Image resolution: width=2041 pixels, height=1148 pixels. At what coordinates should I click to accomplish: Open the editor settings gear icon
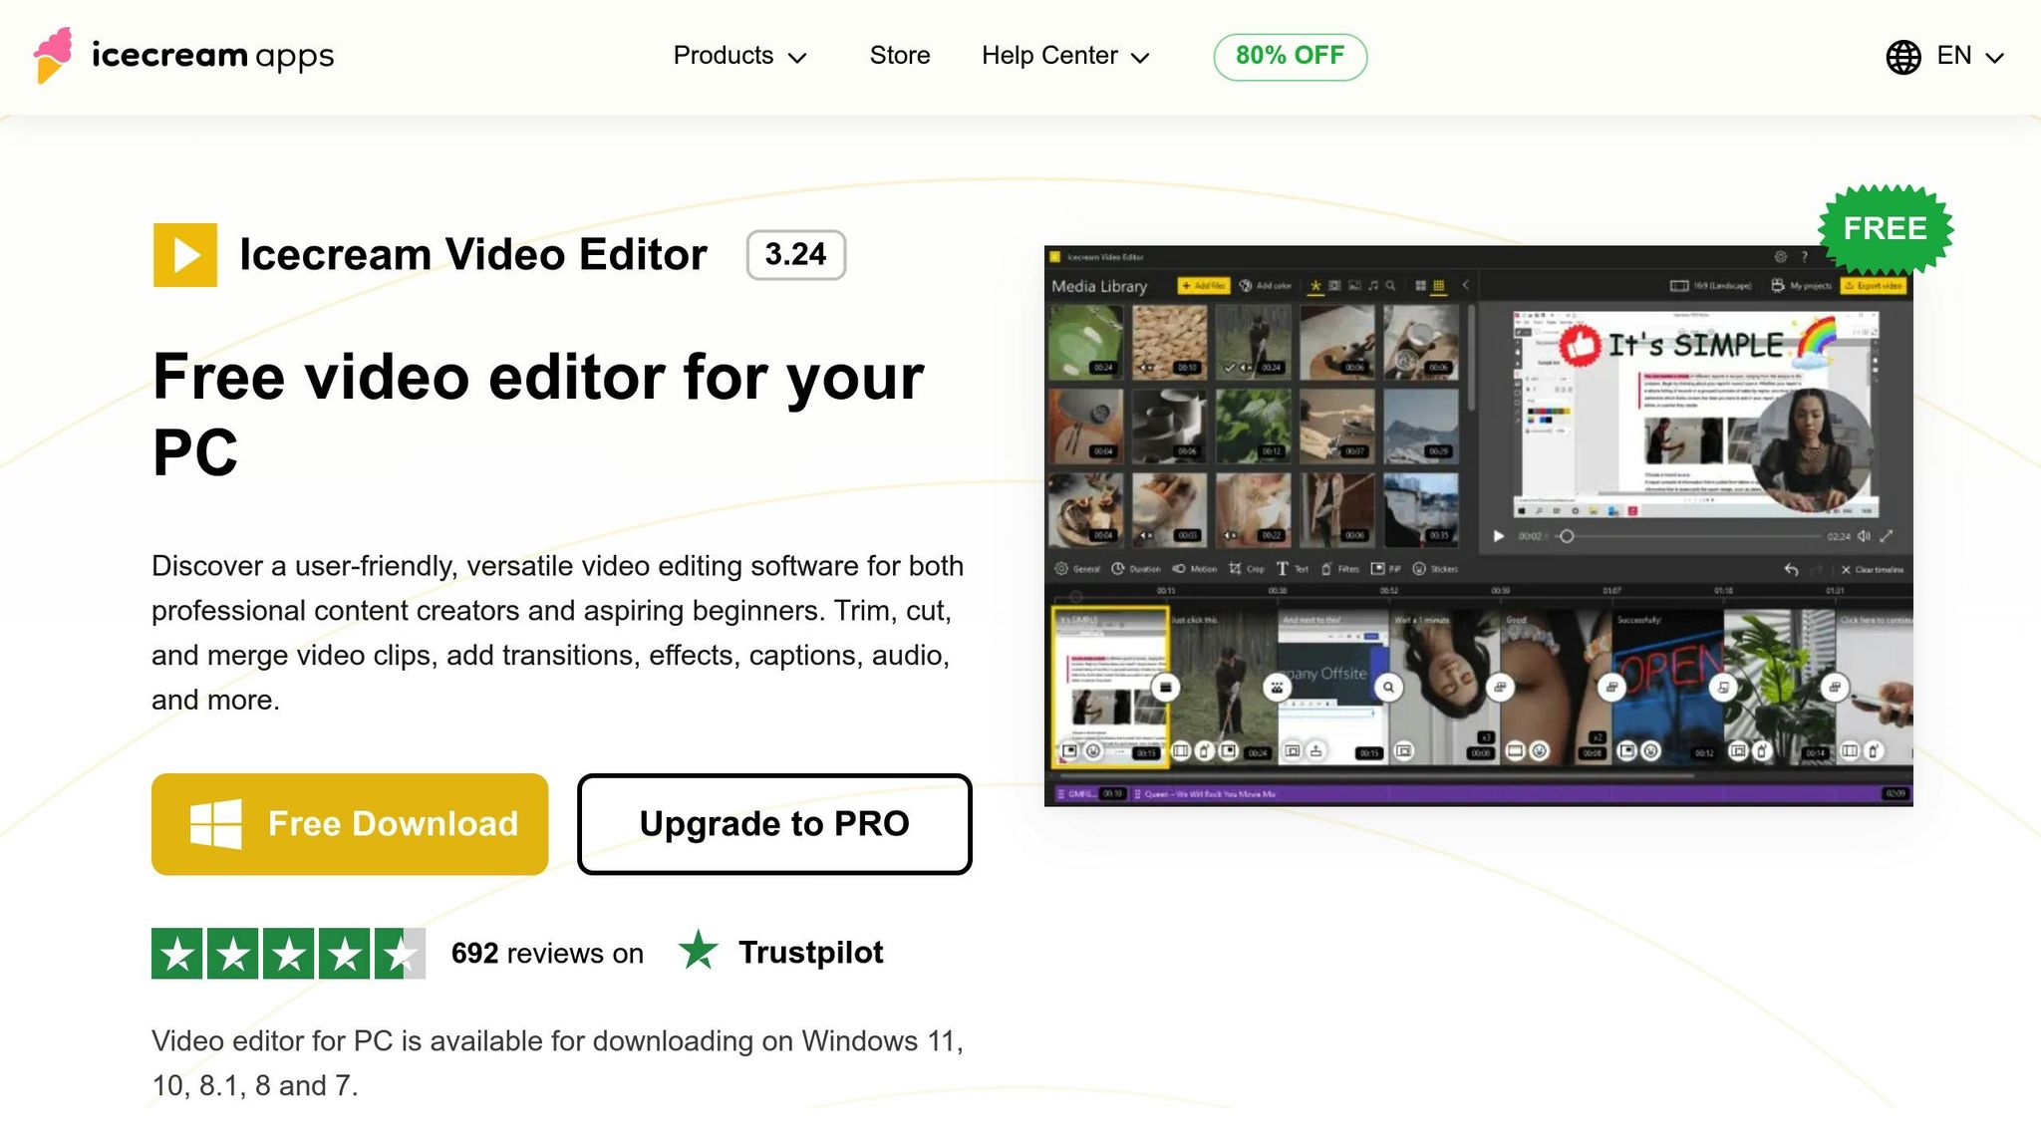(1780, 257)
